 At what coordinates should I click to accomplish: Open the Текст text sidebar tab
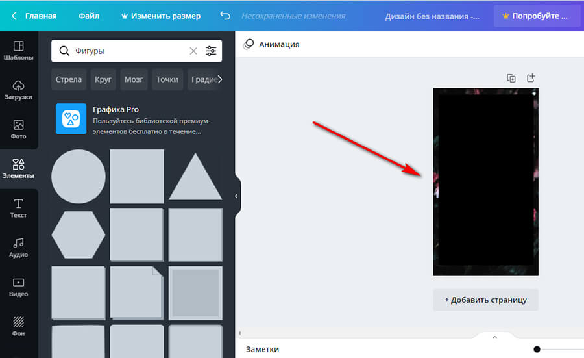coord(19,209)
